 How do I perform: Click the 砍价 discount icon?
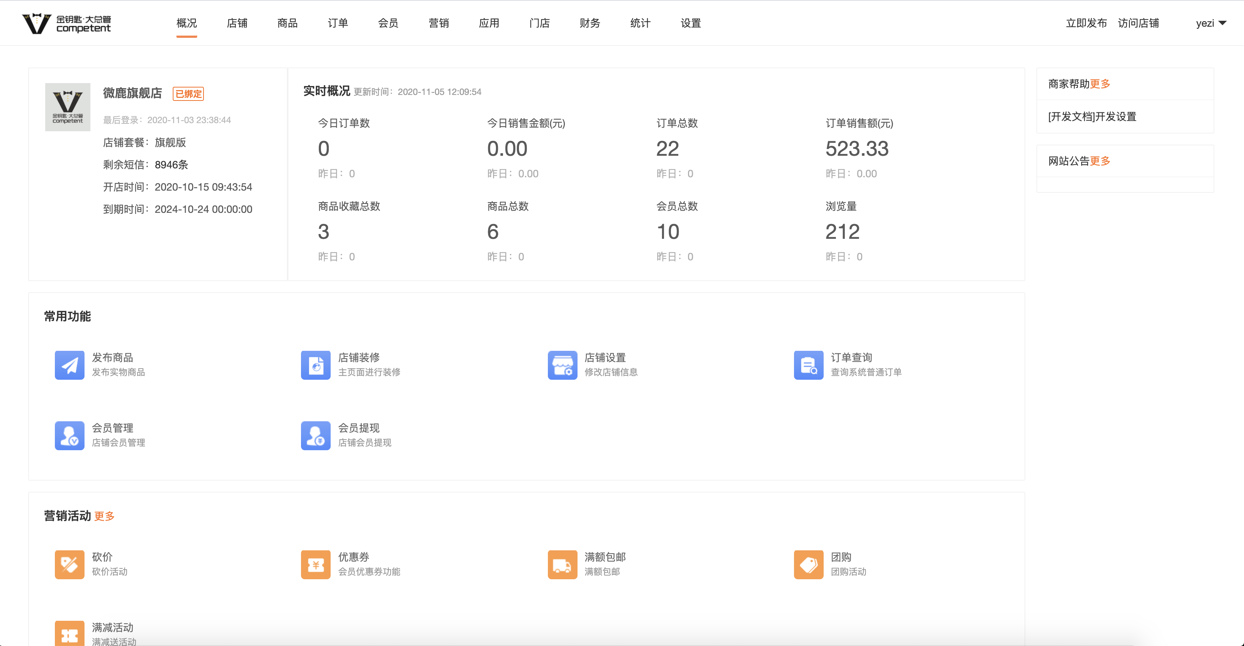pyautogui.click(x=70, y=564)
